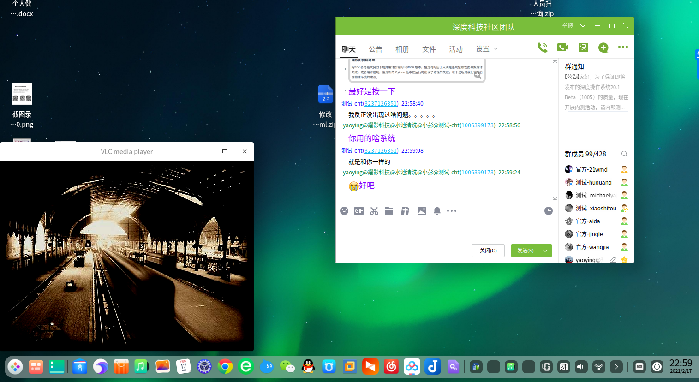Start a group voice call in QQ
This screenshot has width=699, height=382.
pyautogui.click(x=542, y=47)
